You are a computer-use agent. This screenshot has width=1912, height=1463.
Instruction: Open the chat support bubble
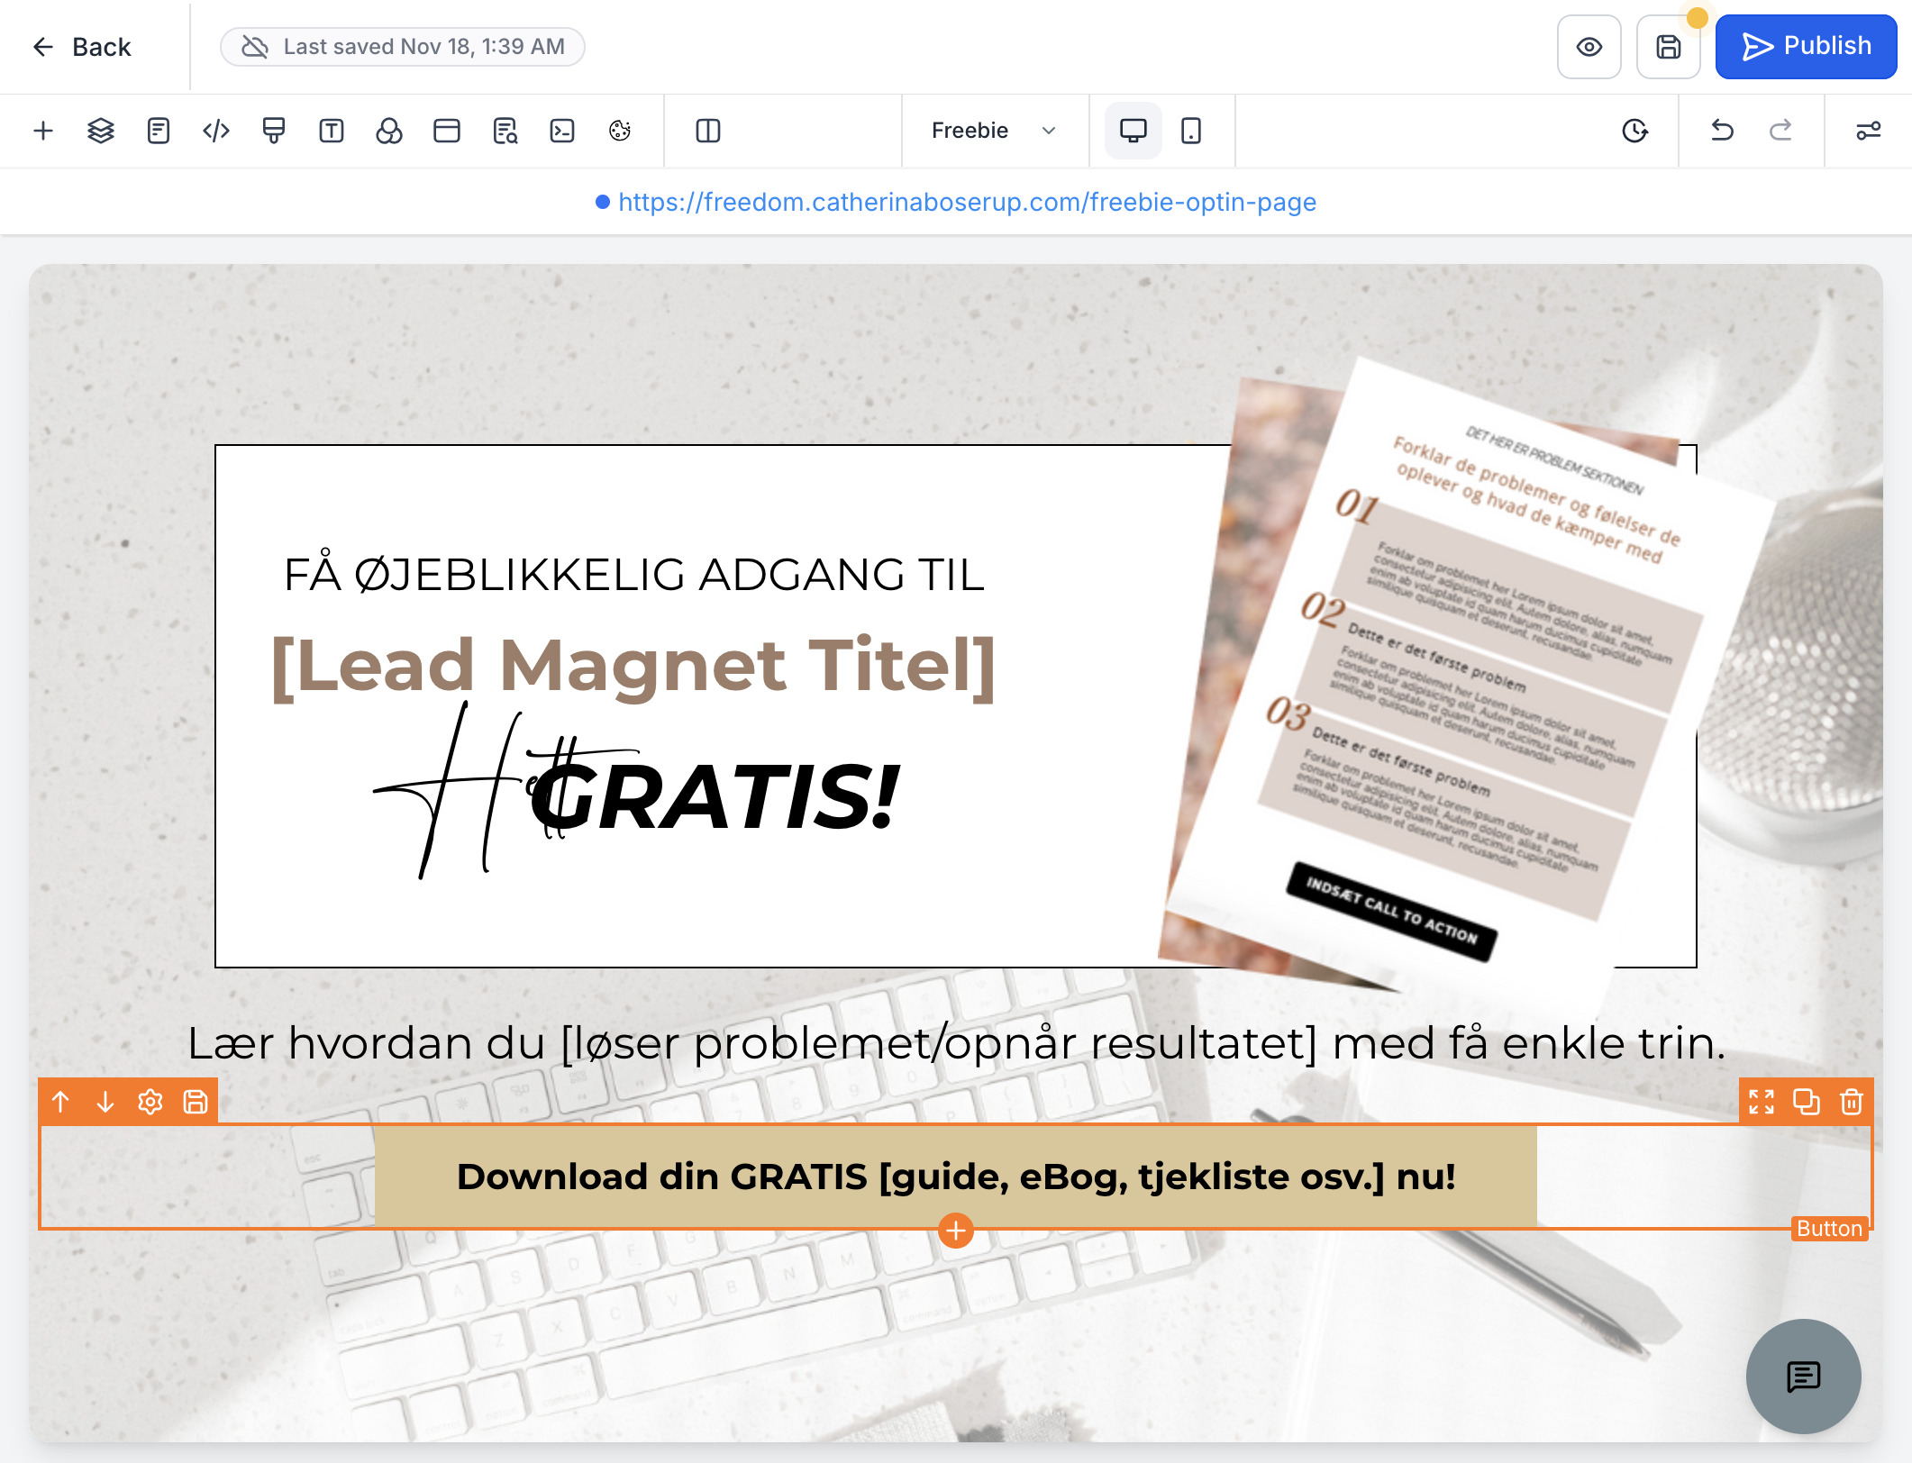coord(1804,1377)
